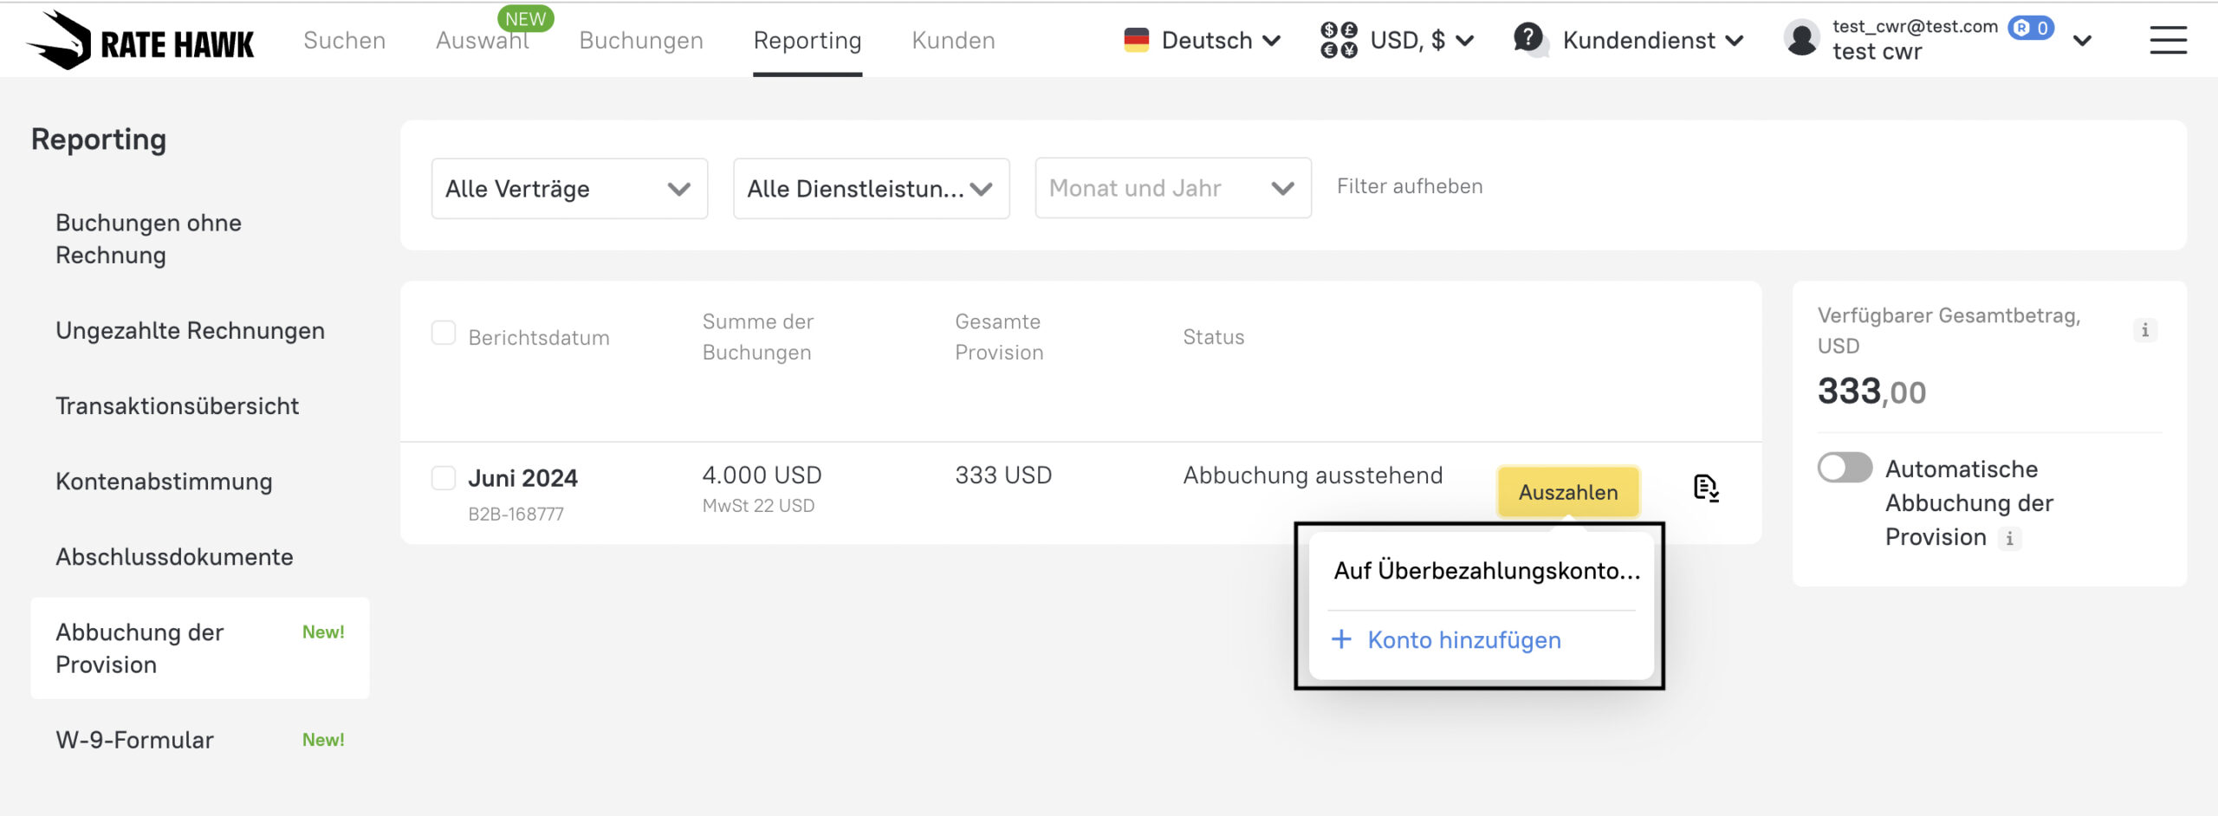Image resolution: width=2218 pixels, height=816 pixels.
Task: Click info icon next to Automatische Abbuchung
Action: 2010,538
